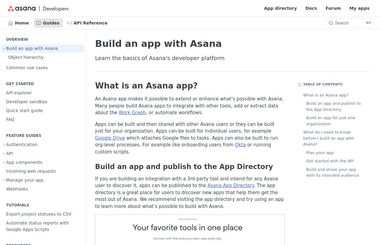Open Incoming web requests guide

click(x=31, y=171)
